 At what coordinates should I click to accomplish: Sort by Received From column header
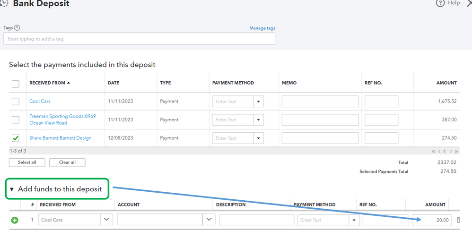(x=50, y=83)
